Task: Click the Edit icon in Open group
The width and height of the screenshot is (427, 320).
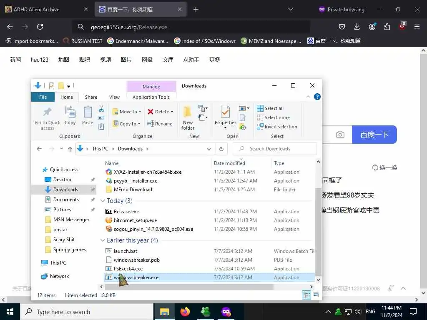Action: 242,117
